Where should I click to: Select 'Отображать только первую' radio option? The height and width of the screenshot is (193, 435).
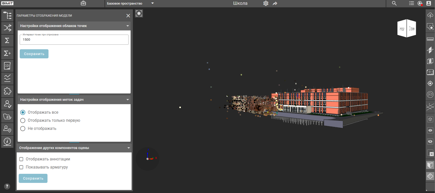tap(23, 120)
